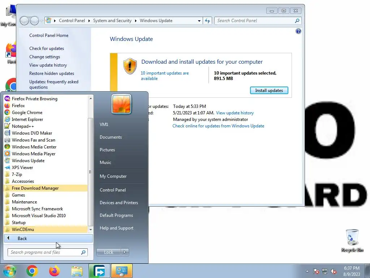Open the address bar history dropdown arrow
This screenshot has height=278, width=370.
(x=199, y=21)
